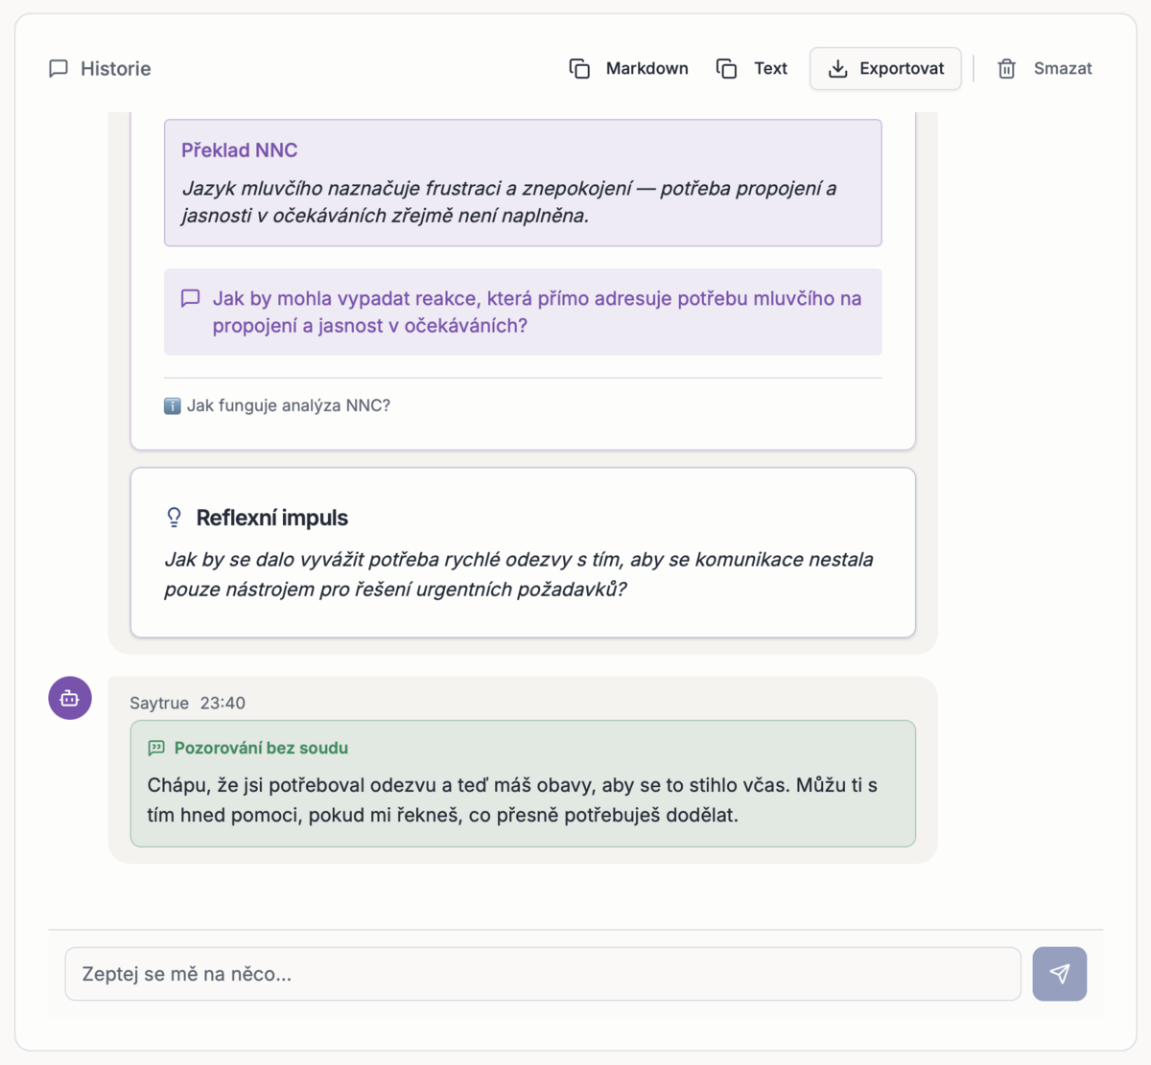Click the download icon in Exportovat

(x=837, y=68)
